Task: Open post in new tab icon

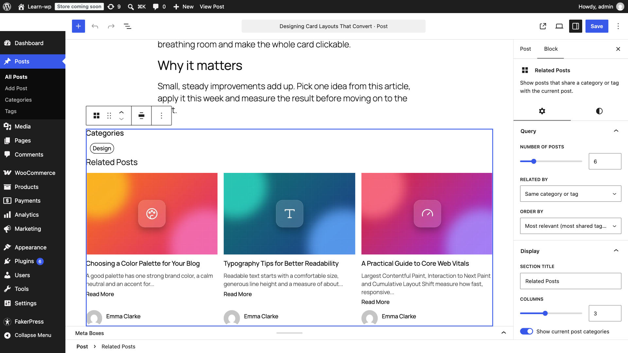Action: (x=543, y=26)
